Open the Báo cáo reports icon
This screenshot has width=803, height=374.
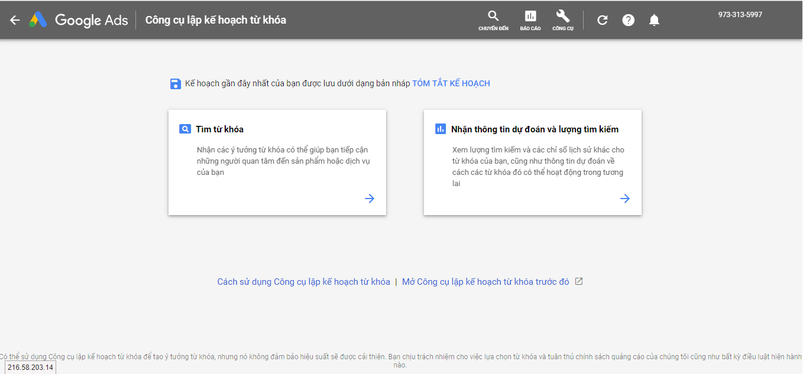click(x=530, y=20)
